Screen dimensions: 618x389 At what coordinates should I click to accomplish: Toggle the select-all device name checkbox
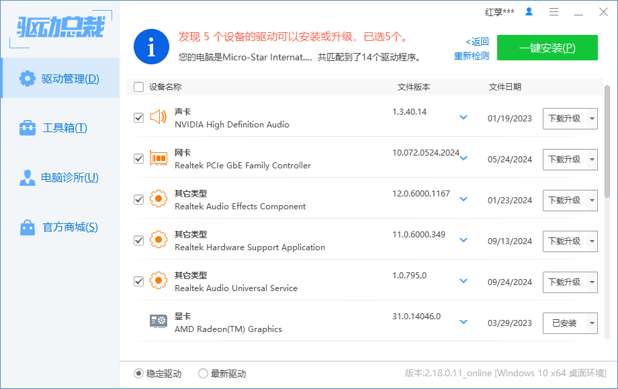[139, 87]
